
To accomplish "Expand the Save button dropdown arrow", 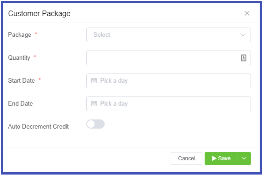I will [244, 158].
